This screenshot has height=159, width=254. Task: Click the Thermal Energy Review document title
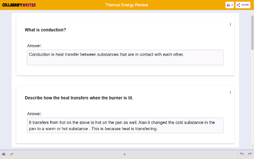(127, 5)
